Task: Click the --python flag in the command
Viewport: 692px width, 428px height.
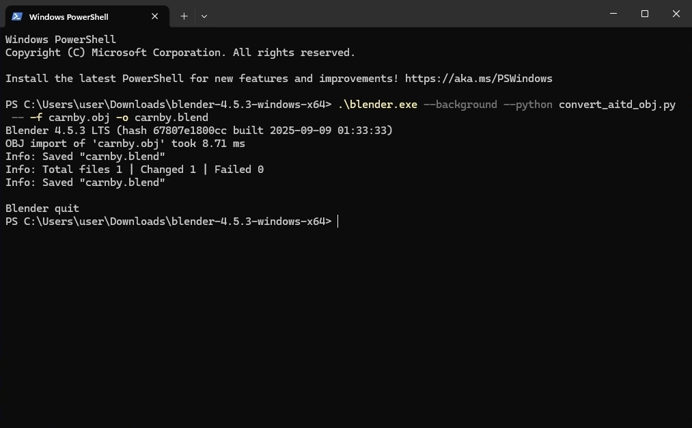Action: (x=528, y=105)
